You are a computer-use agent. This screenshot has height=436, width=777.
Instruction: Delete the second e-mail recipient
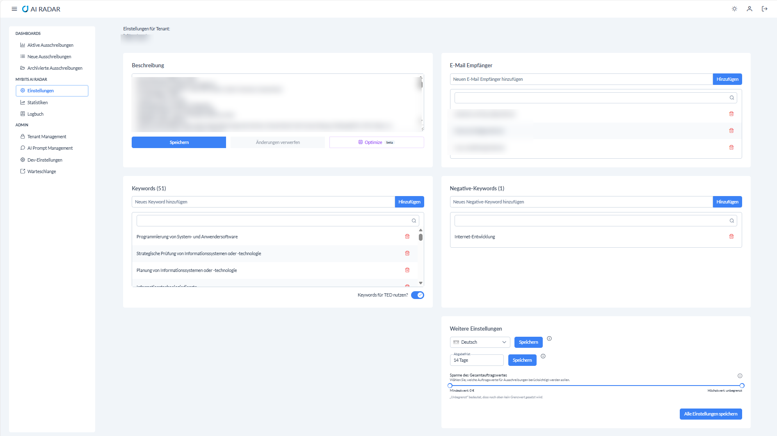[x=731, y=131]
